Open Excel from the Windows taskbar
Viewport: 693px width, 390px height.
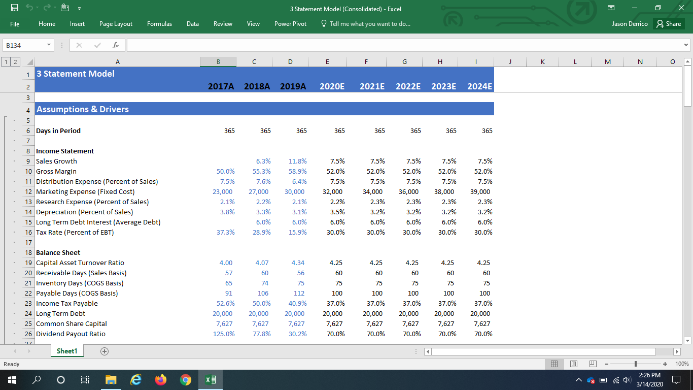coord(210,380)
